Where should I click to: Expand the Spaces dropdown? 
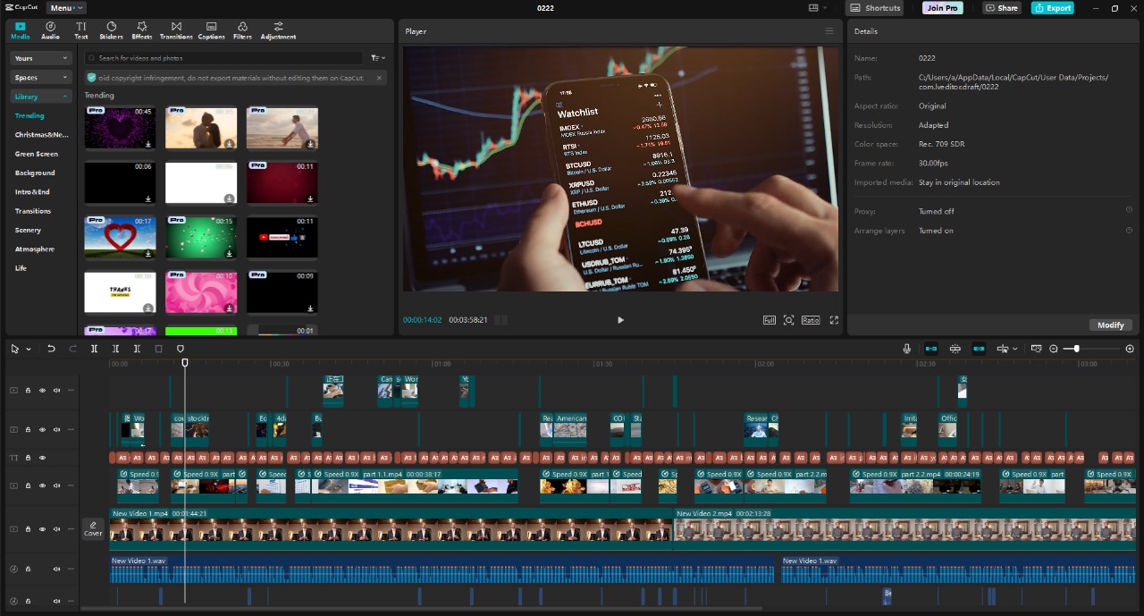click(41, 78)
